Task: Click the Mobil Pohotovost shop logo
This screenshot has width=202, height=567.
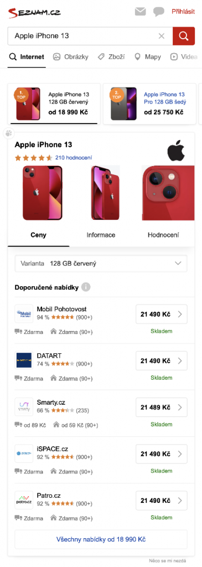Action: click(24, 313)
